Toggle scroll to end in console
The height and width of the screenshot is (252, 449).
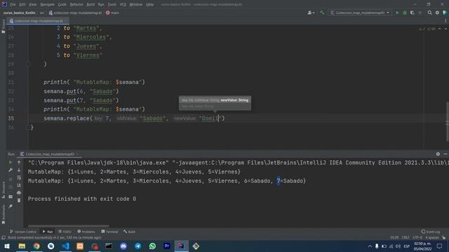[x=19, y=185]
